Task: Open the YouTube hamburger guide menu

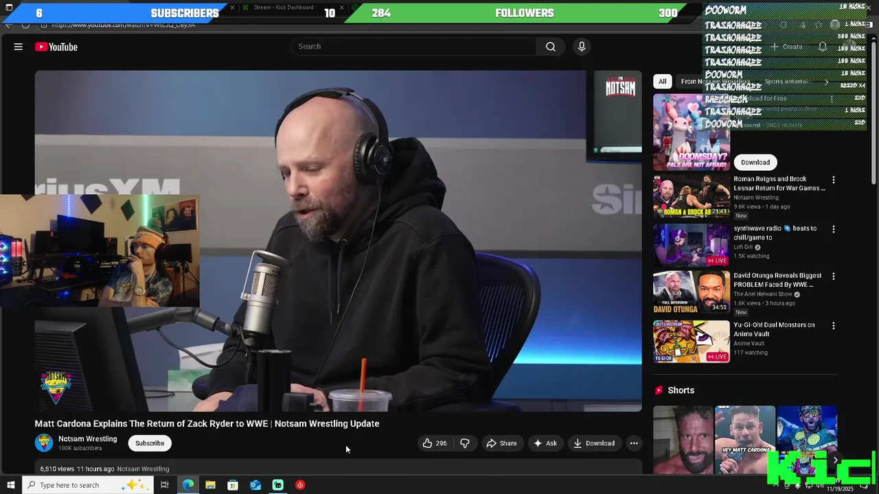Action: [19, 47]
